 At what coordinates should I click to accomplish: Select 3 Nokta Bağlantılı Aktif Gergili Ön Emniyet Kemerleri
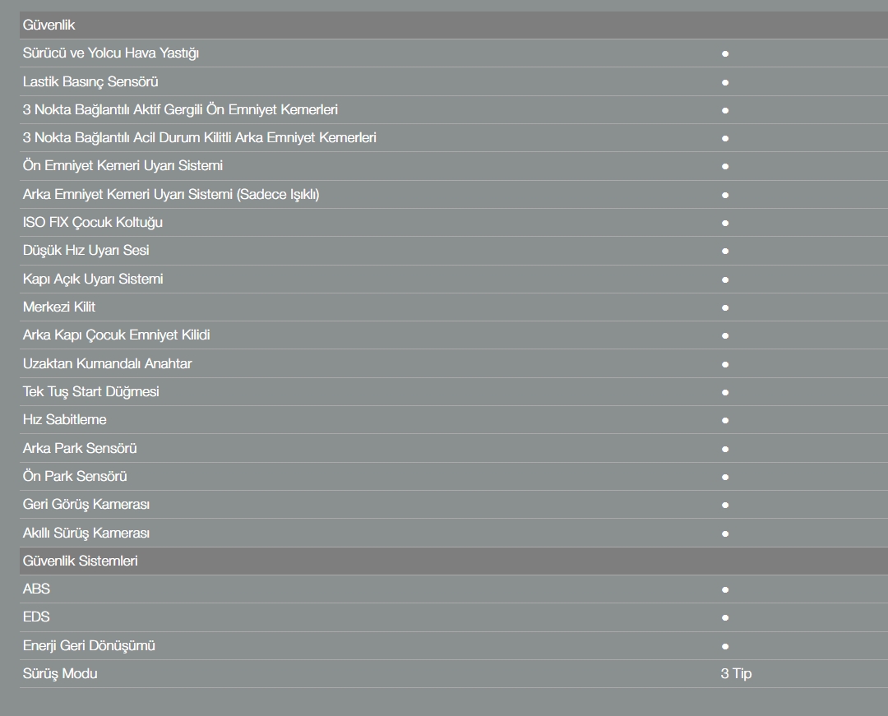click(180, 110)
